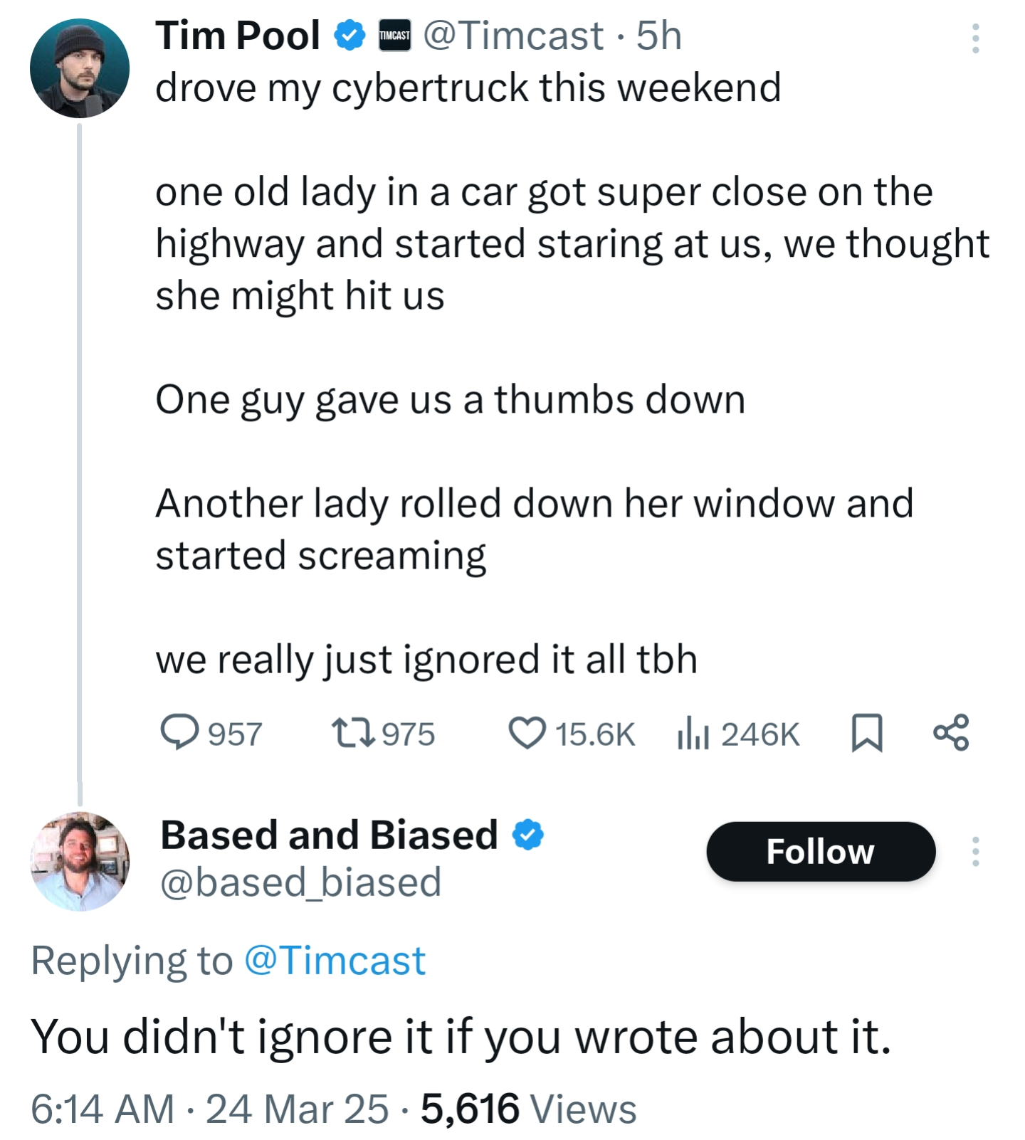Click Based and Biased's verified badge
Screen dimensions: 1025x1140
point(528,835)
